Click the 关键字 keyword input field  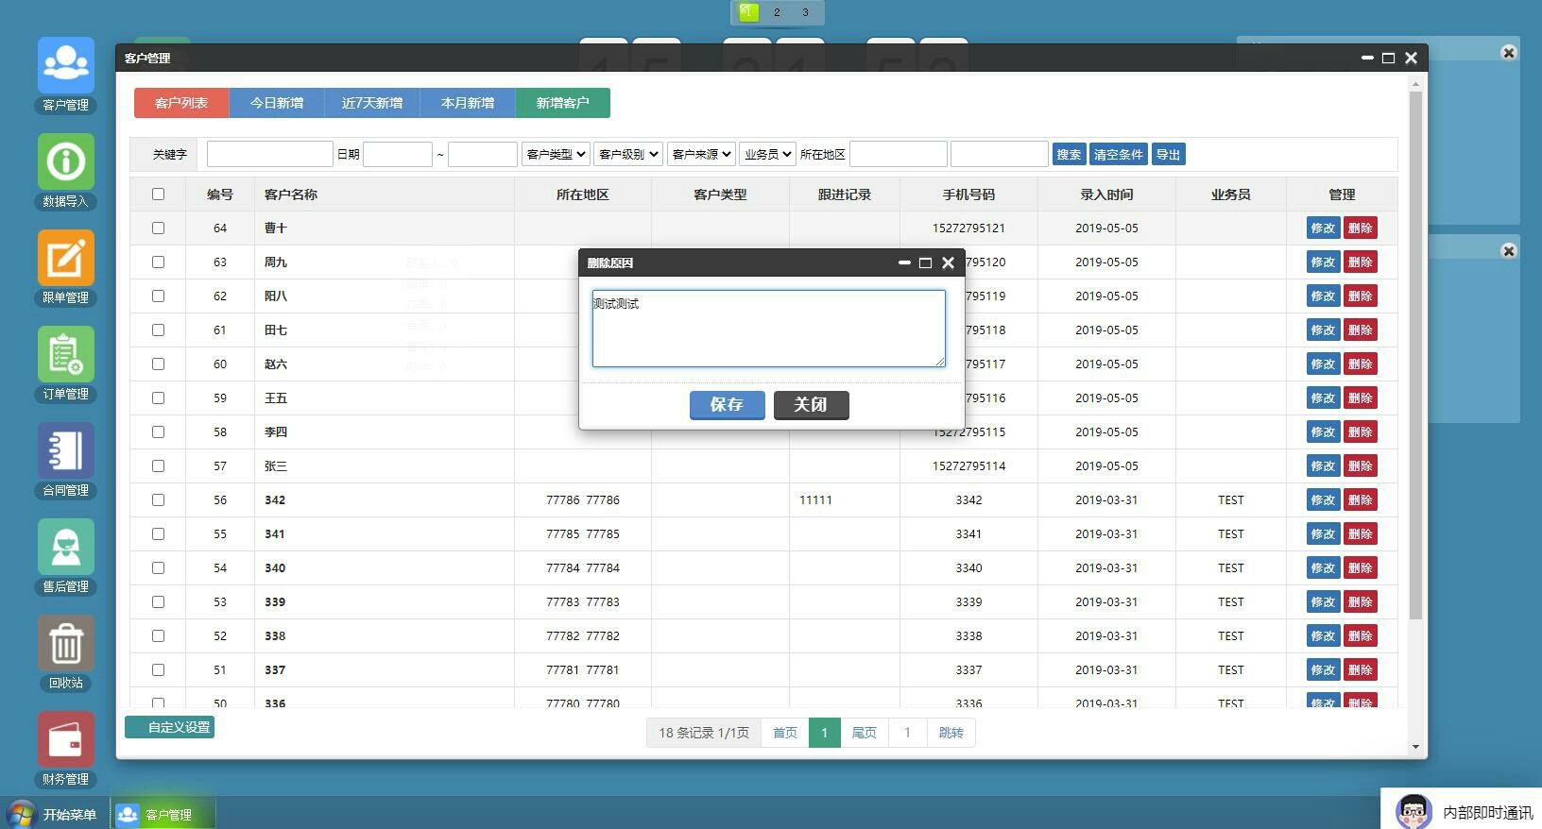[x=269, y=154]
